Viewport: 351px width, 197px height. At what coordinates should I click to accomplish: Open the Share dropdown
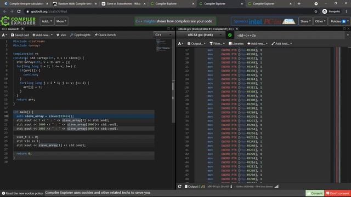point(305,21)
